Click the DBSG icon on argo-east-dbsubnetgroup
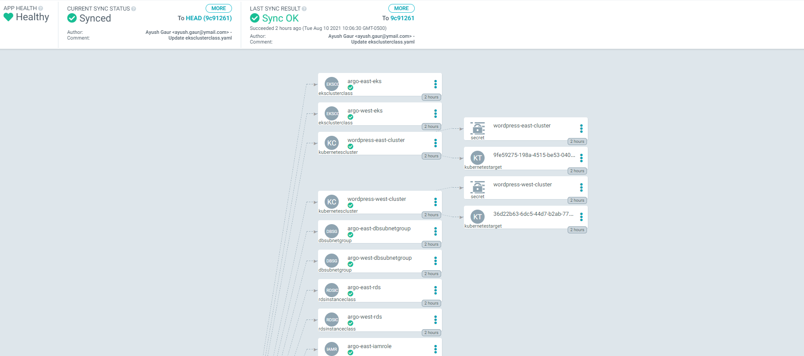This screenshot has height=356, width=804. (x=331, y=231)
